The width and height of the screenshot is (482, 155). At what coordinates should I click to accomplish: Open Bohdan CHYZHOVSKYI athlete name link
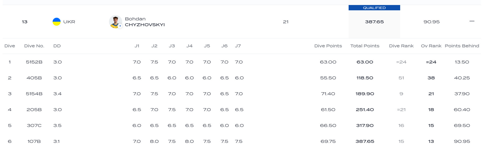[145, 22]
